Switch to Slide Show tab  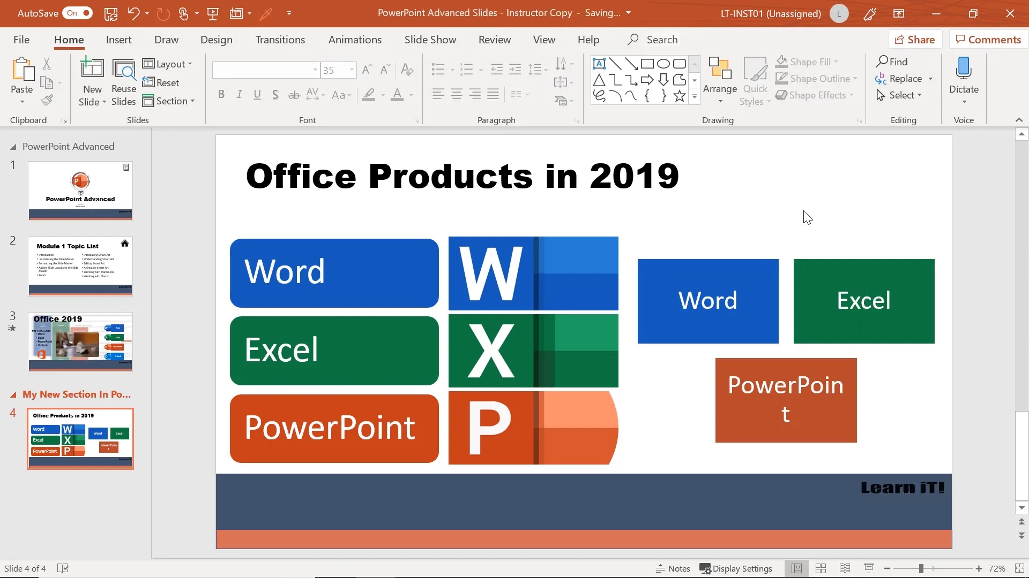pyautogui.click(x=430, y=40)
